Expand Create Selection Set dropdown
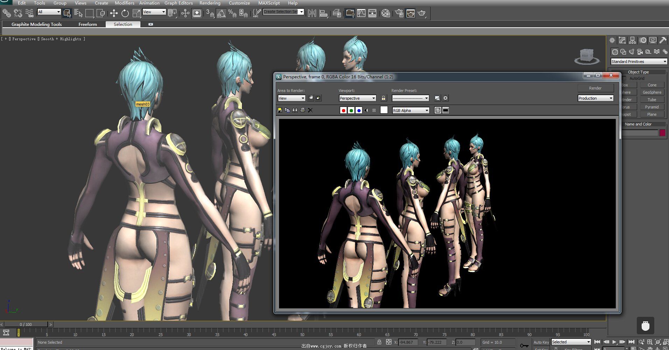 301,12
